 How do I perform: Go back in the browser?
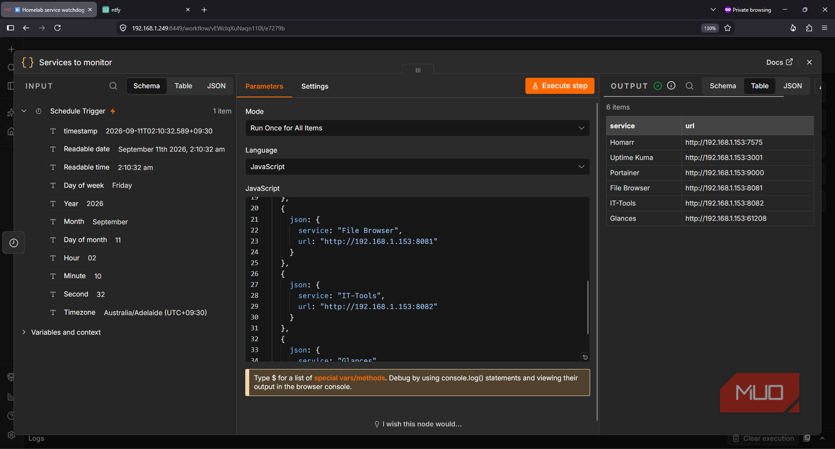coord(26,28)
